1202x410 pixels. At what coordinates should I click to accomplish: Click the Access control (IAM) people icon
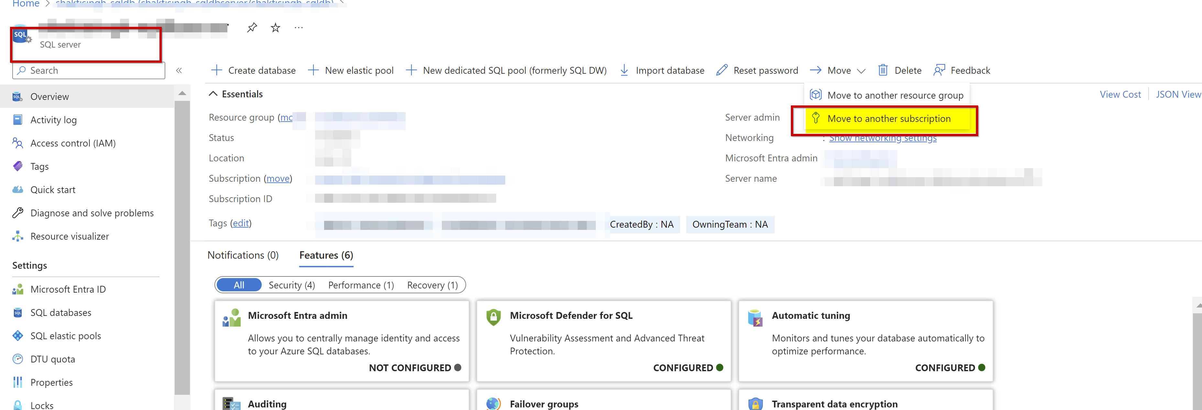(18, 143)
